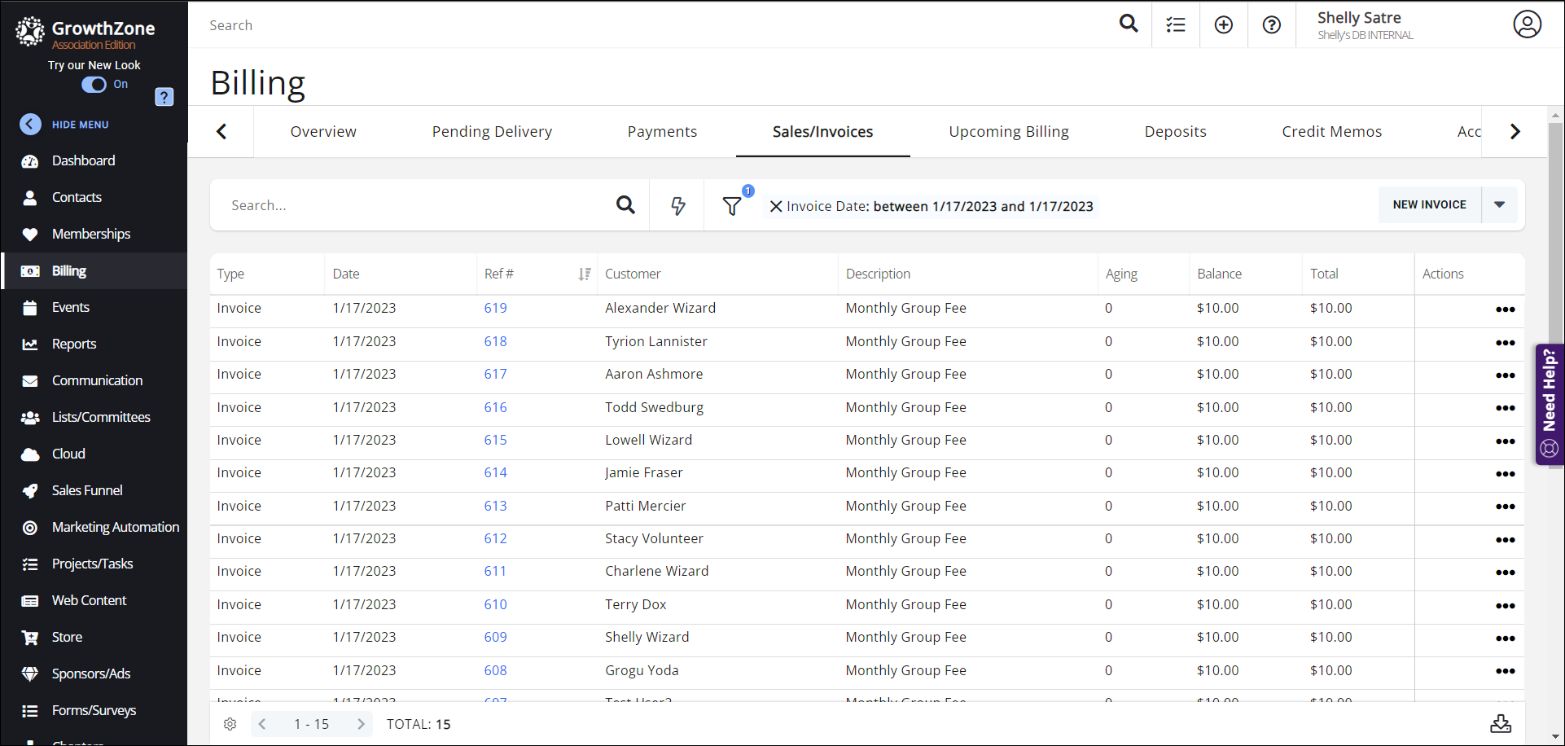Open the table settings gear icon
1565x746 pixels.
(230, 724)
